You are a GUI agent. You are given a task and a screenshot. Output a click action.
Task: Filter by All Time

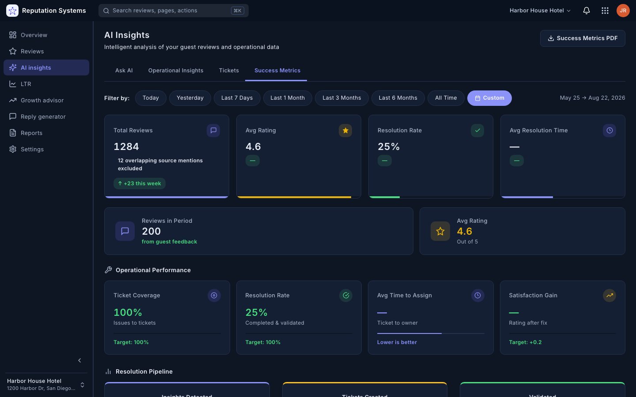click(446, 98)
